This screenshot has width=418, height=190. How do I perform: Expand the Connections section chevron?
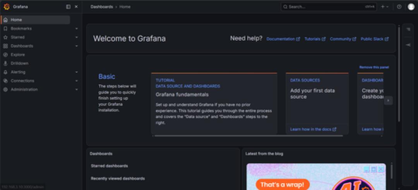pos(77,81)
